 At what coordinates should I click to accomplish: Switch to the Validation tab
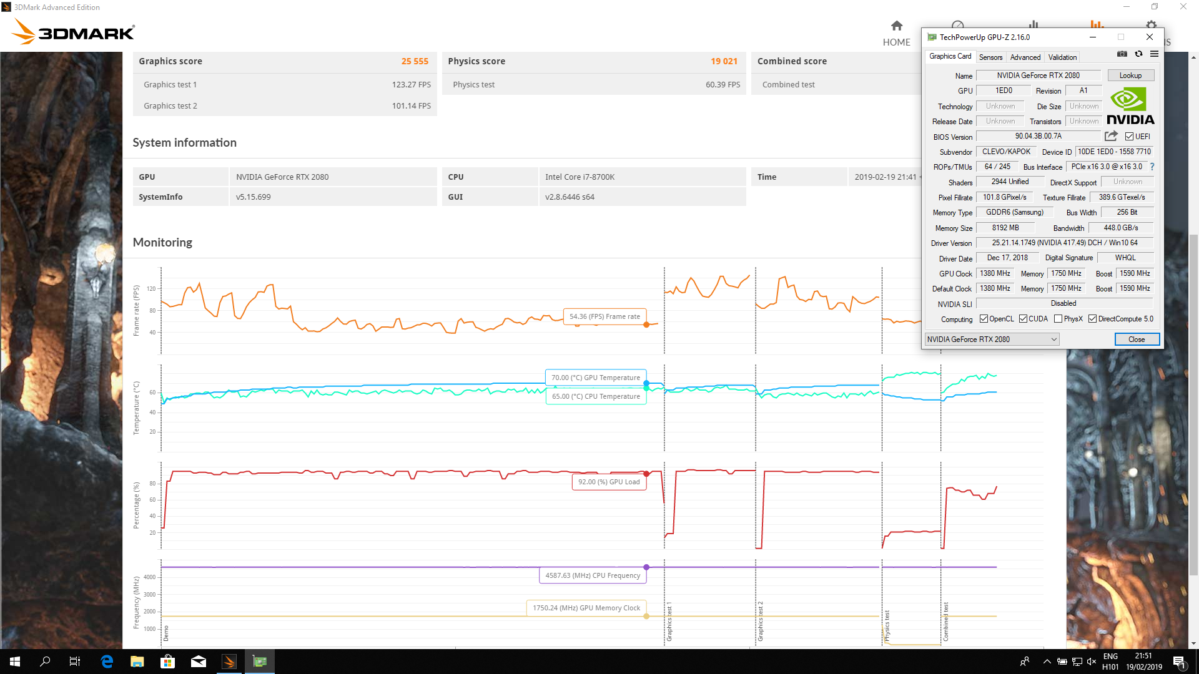1062,57
